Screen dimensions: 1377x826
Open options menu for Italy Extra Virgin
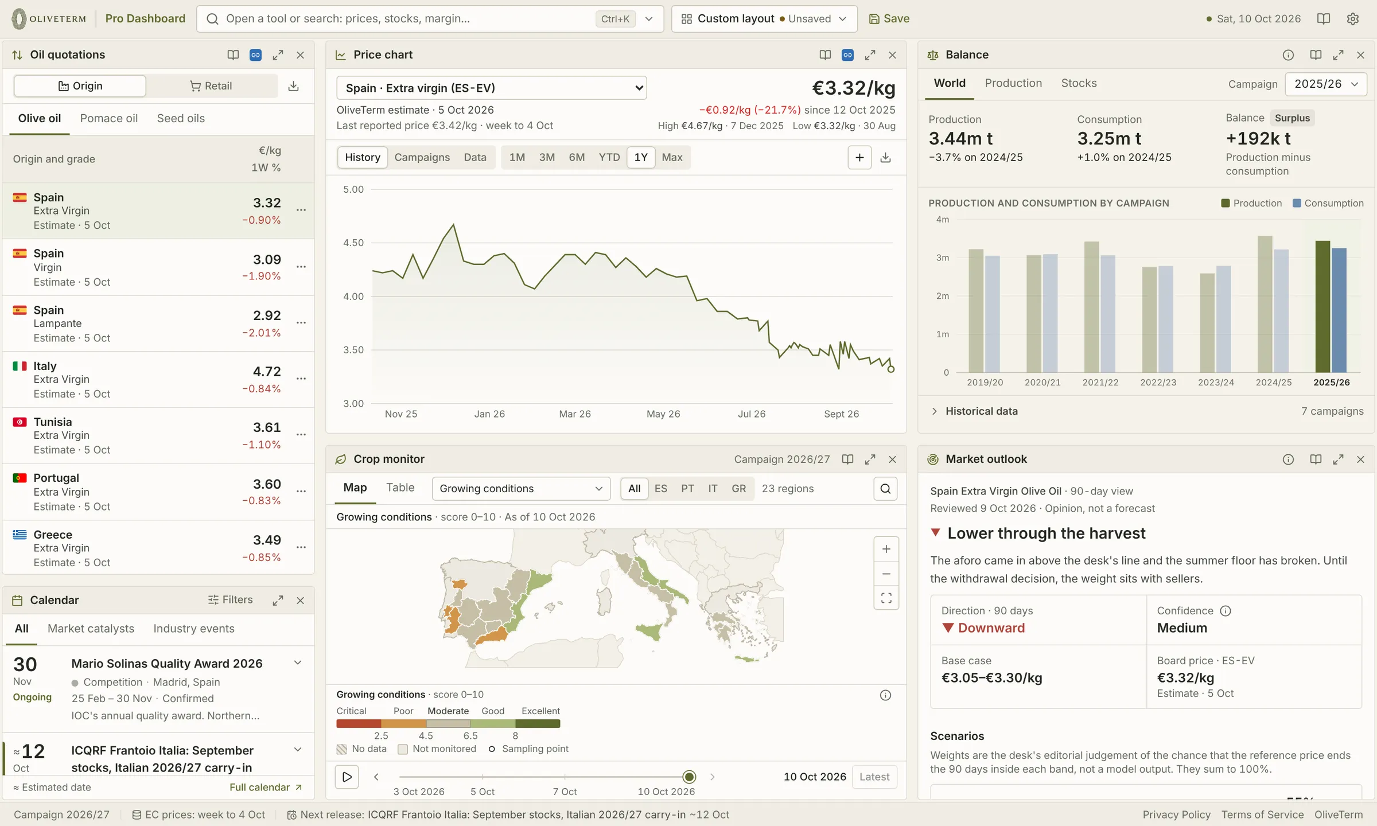[301, 379]
